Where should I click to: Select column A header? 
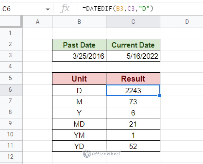click(38, 22)
